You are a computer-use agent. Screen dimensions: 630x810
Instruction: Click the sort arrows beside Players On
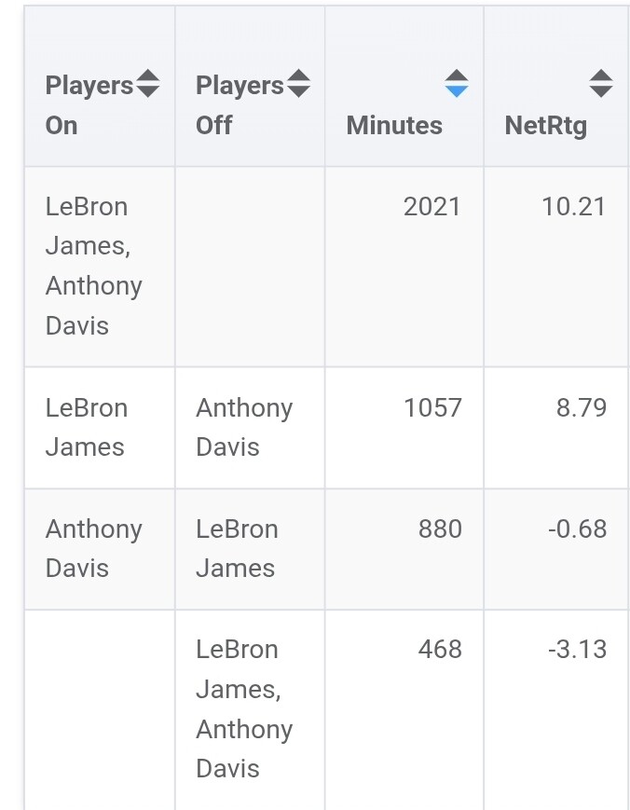pos(148,84)
